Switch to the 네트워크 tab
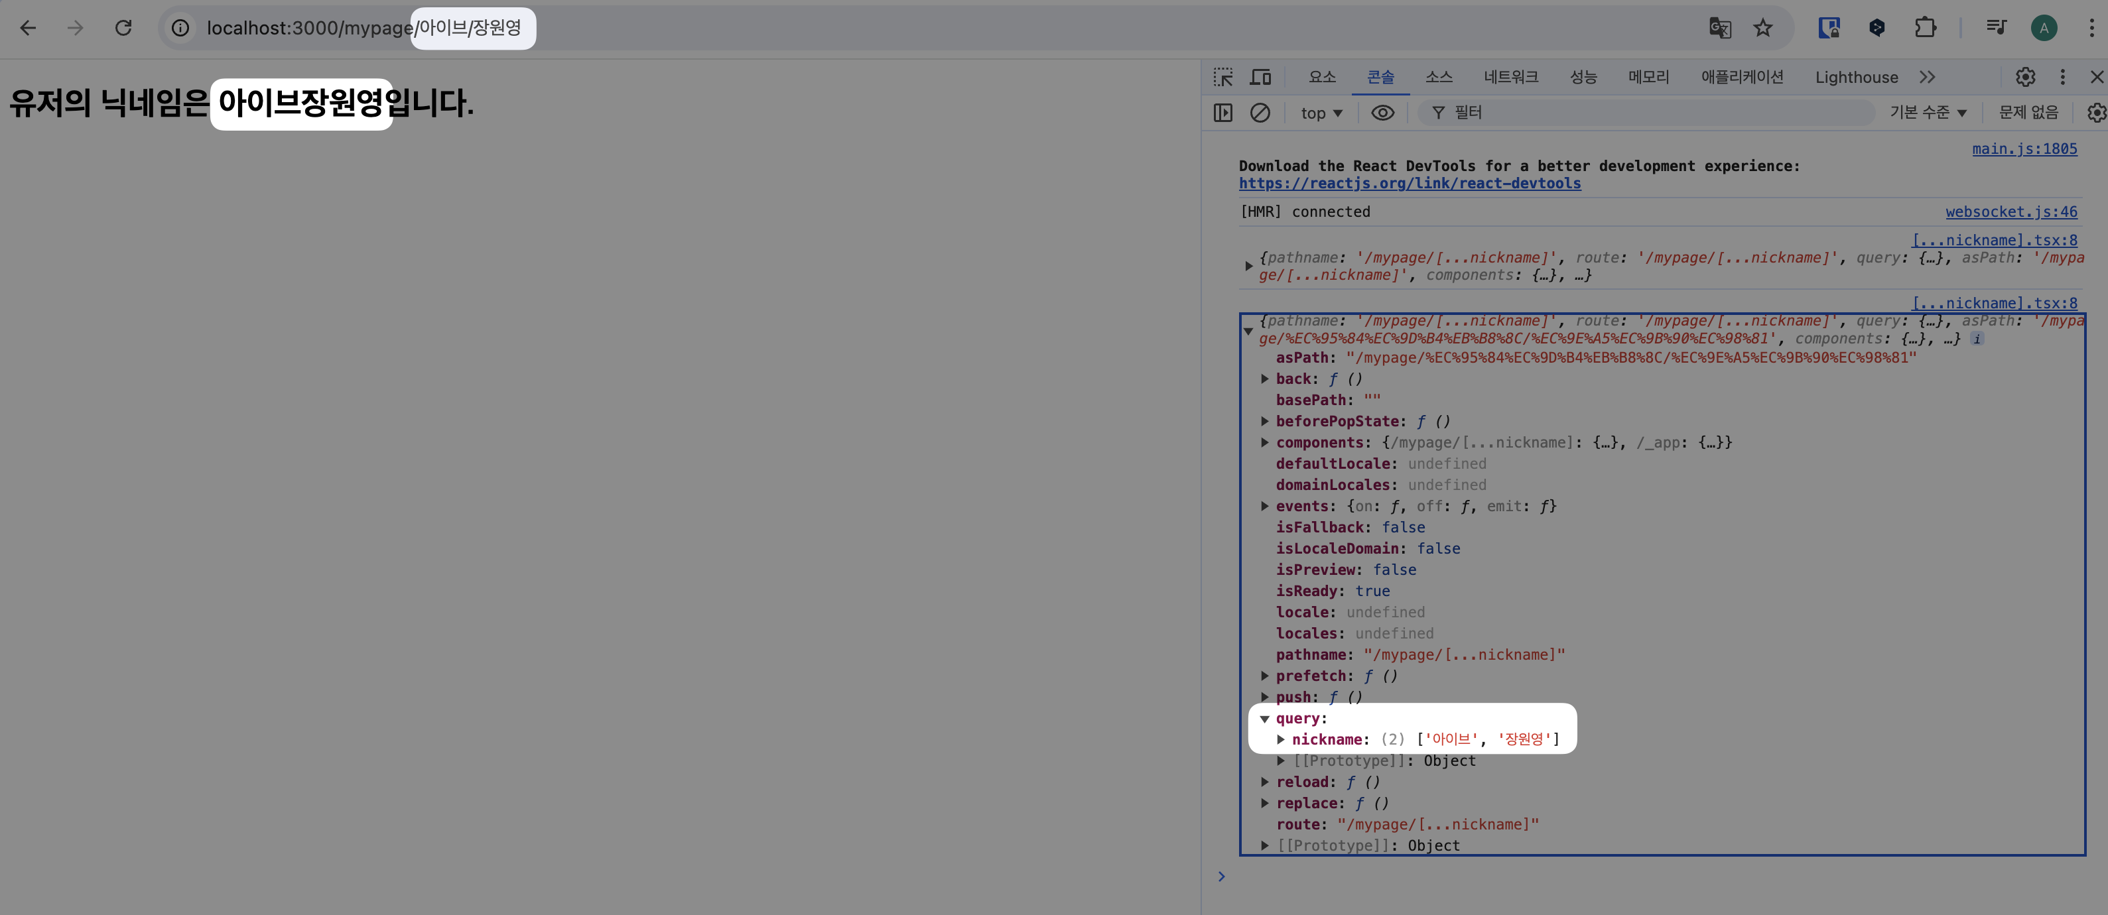Viewport: 2108px width, 915px height. pyautogui.click(x=1510, y=77)
